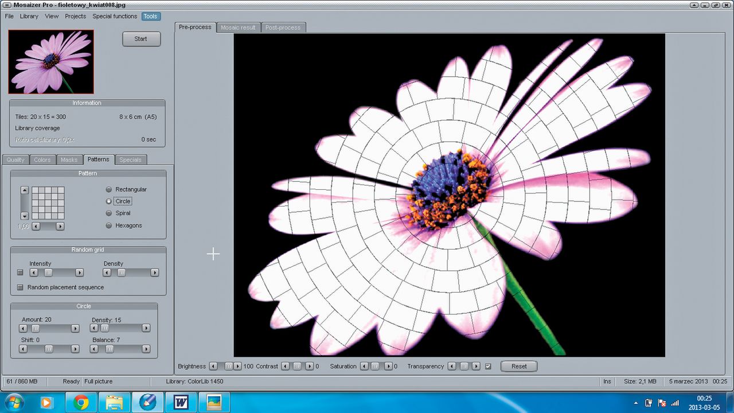Increase Shift: 0 with right arrow

75,349
